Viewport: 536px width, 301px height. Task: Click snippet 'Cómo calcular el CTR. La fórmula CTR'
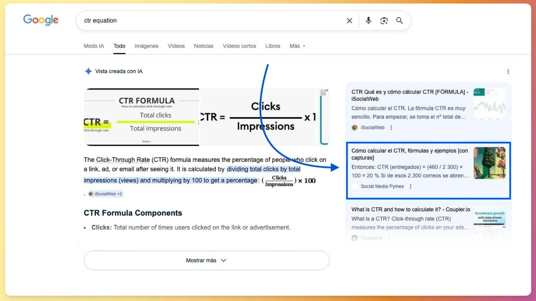coord(409,108)
